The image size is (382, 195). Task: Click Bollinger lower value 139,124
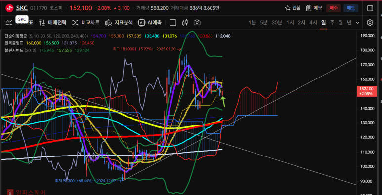pyautogui.click(x=82, y=51)
